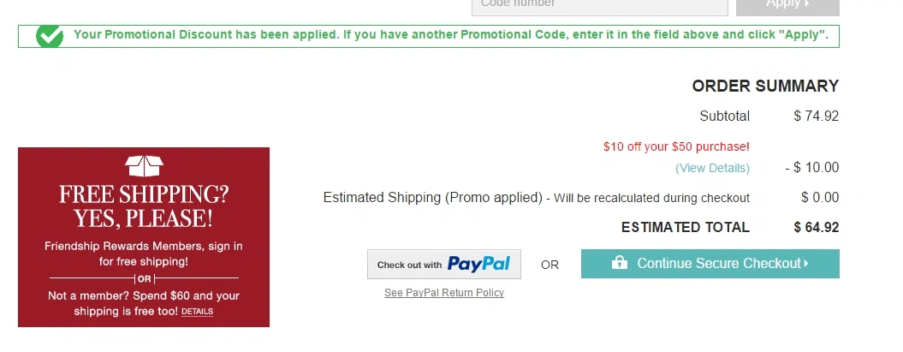The height and width of the screenshot is (352, 903).
Task: Click the green checkmark success icon
Action: tap(50, 36)
